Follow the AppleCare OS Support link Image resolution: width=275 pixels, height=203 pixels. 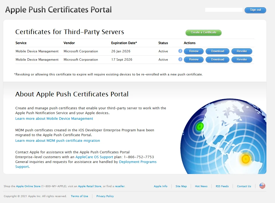click(x=94, y=157)
